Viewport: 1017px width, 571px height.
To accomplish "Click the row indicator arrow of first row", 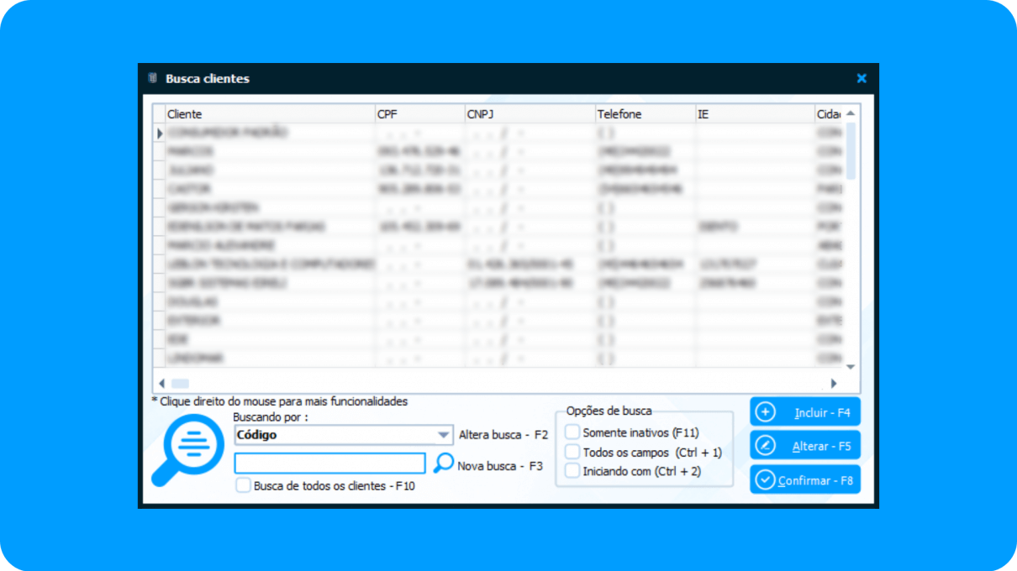I will click(x=159, y=133).
